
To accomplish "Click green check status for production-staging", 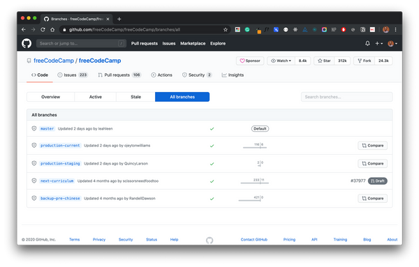I will (212, 164).
